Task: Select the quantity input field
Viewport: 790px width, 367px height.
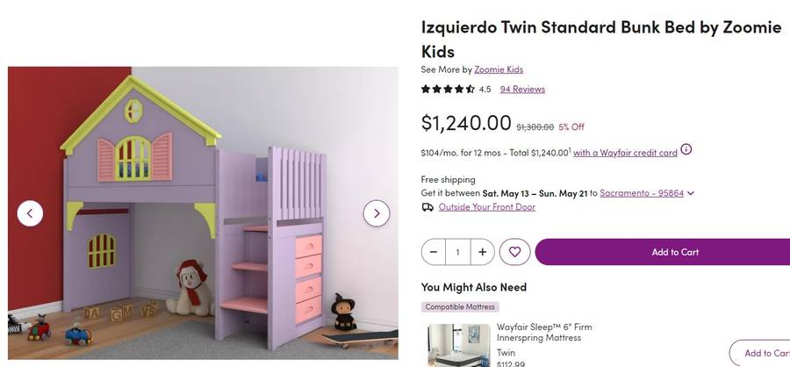Action: (x=458, y=252)
